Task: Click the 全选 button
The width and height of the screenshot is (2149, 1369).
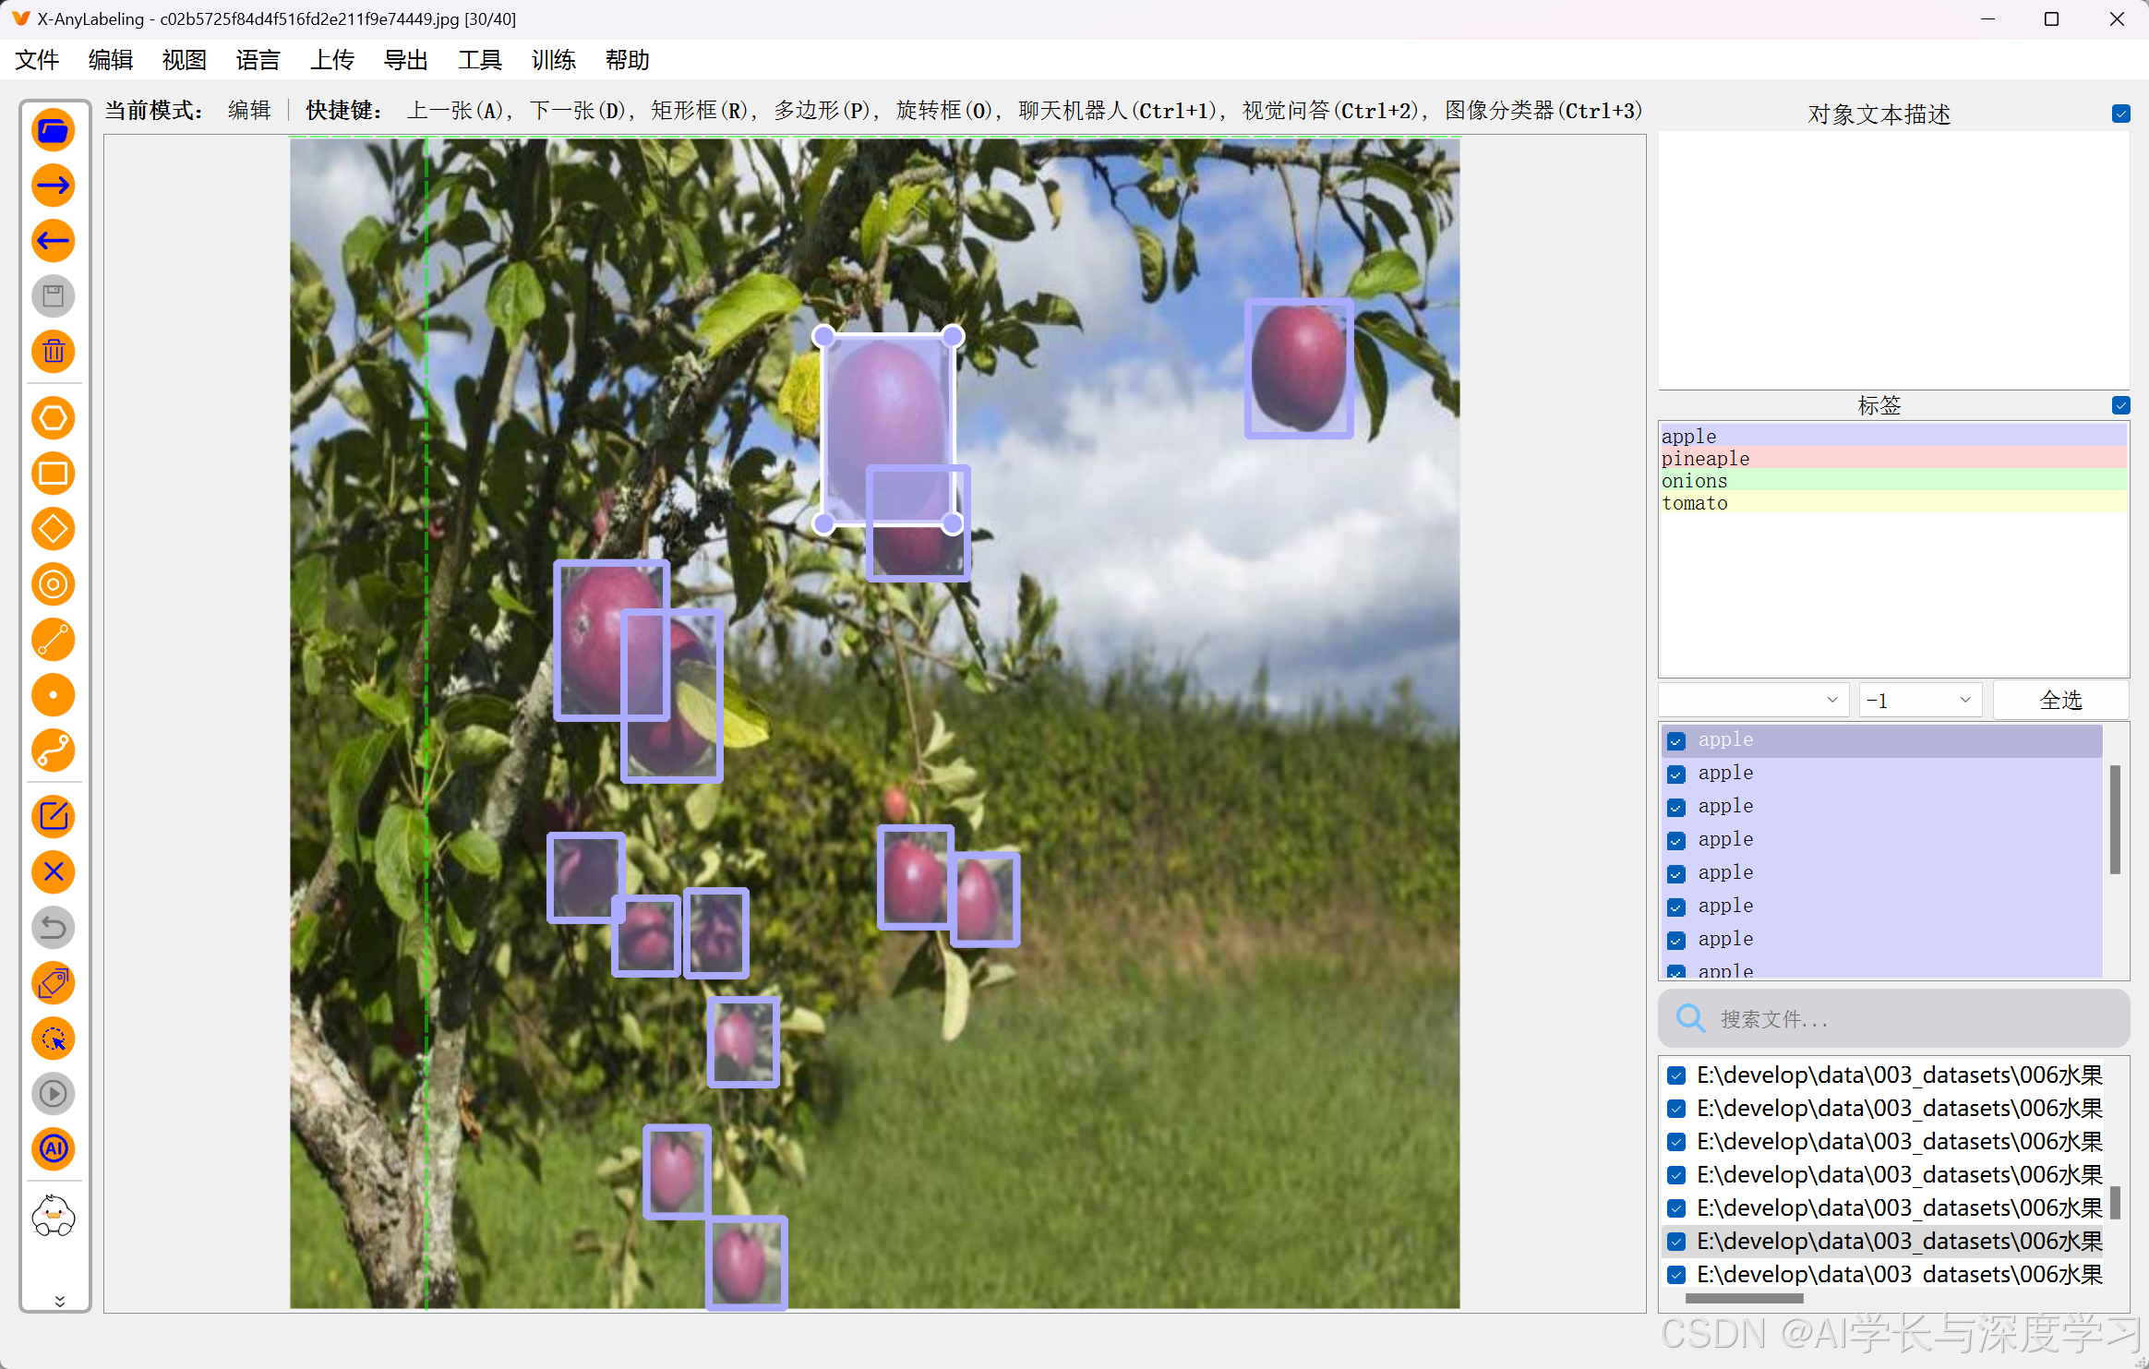Action: pyautogui.click(x=2060, y=700)
